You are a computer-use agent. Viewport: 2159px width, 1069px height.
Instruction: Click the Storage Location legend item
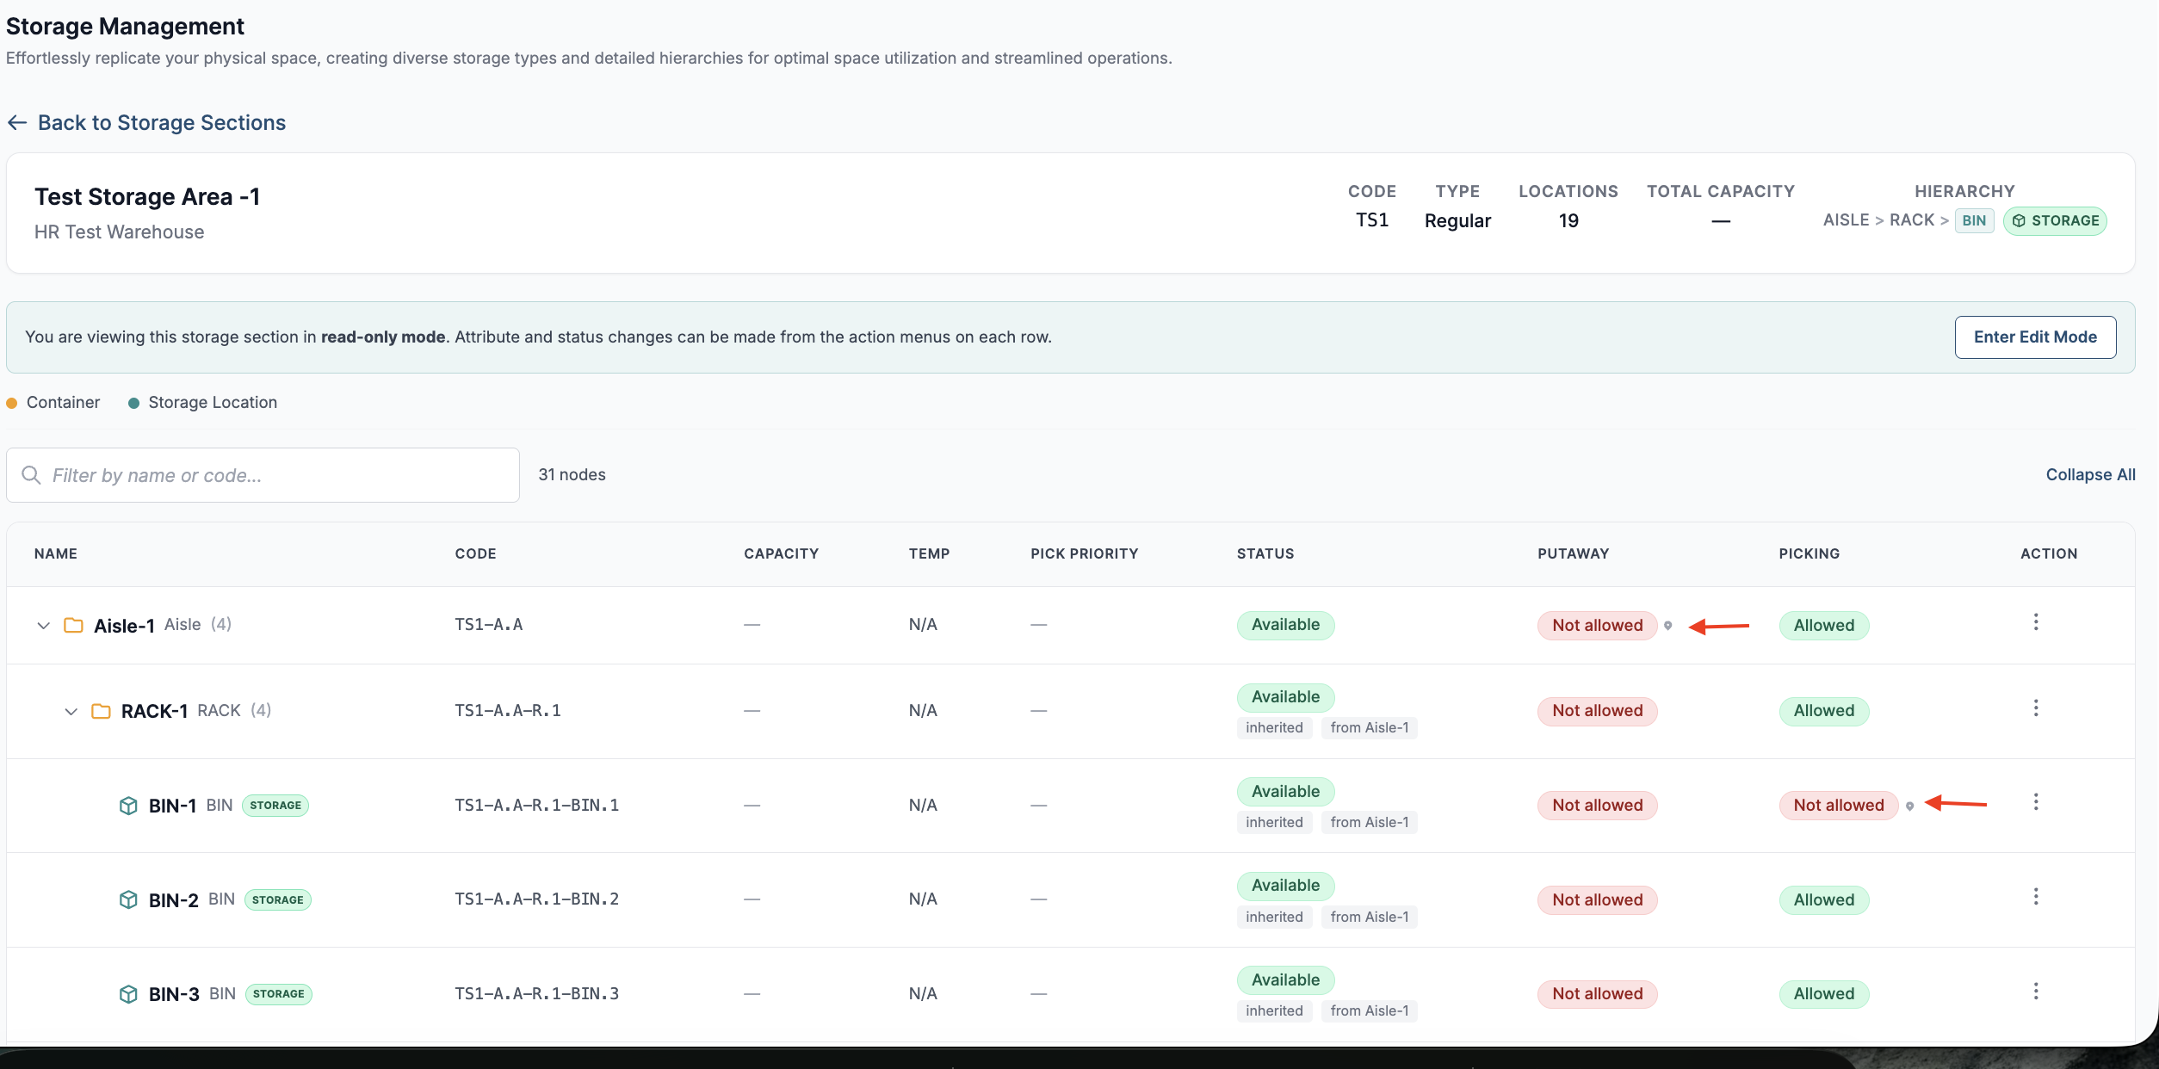click(202, 403)
